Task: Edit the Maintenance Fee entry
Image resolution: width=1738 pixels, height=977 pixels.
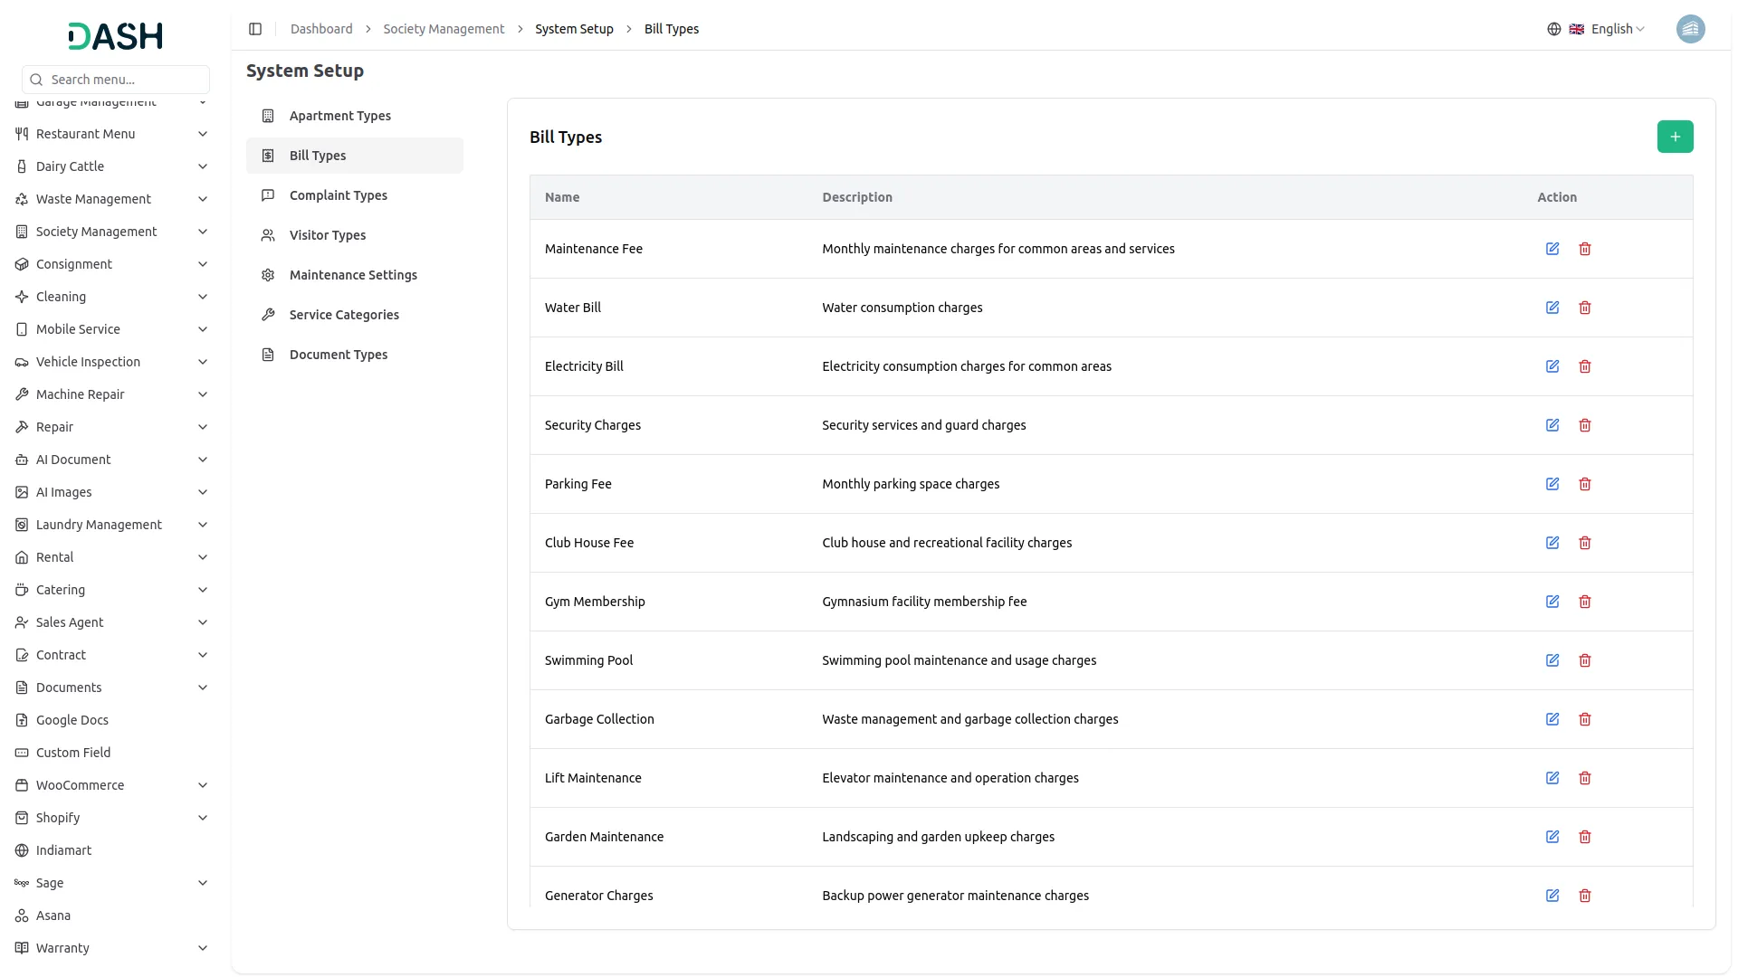Action: (x=1552, y=249)
